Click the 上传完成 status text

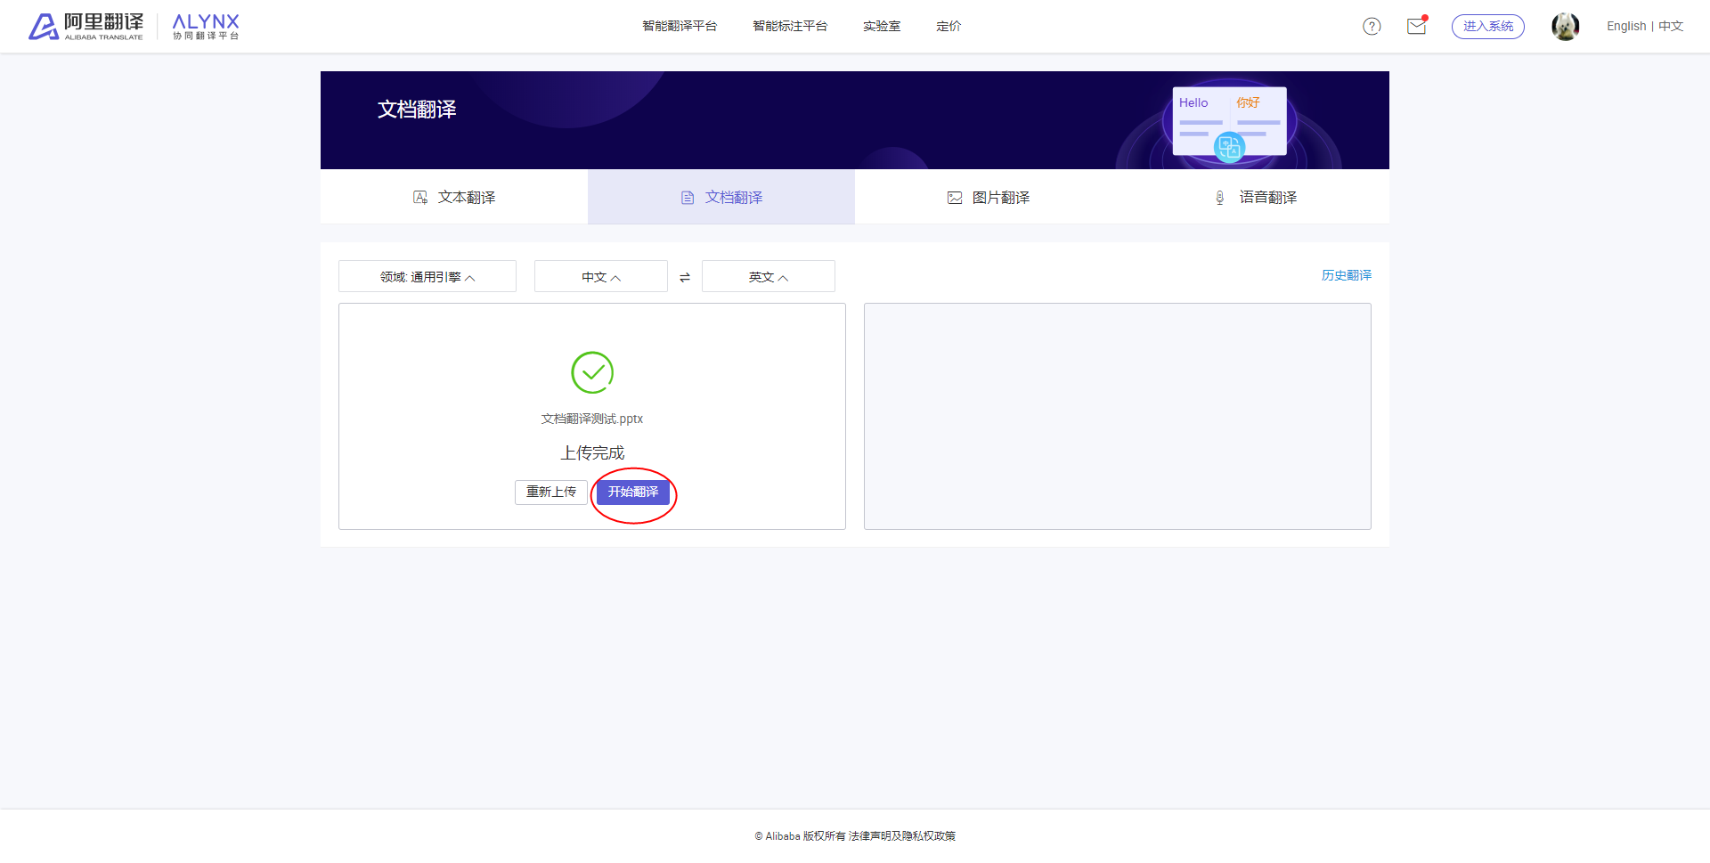(x=592, y=452)
